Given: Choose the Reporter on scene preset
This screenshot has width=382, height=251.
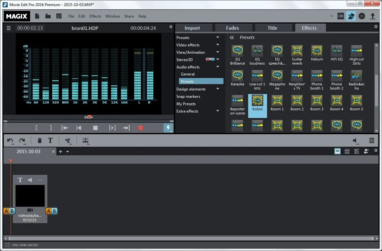Looking at the screenshot, I should tap(238, 105).
